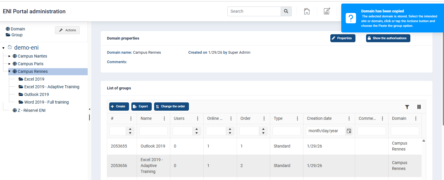Open the Online column options menu
This screenshot has width=444, height=180.
pos(231,118)
